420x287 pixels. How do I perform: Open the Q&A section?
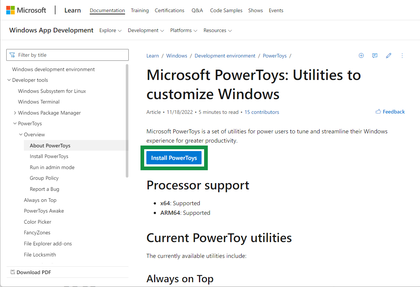point(197,10)
